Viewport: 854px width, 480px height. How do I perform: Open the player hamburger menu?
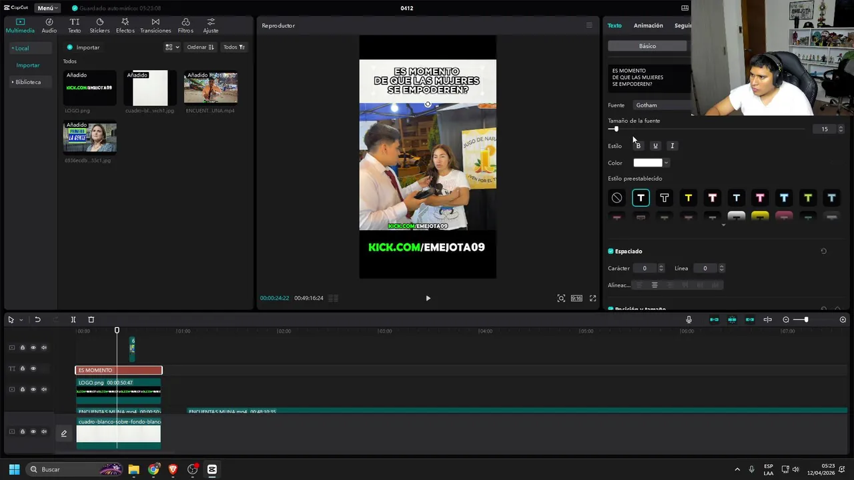(x=589, y=25)
